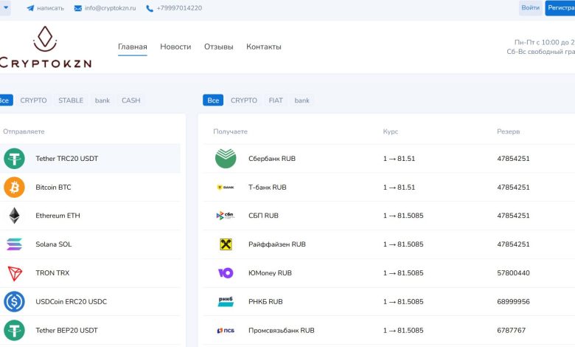This screenshot has width=575, height=347.
Task: Filter receive currencies by CRYPTO
Action: [244, 100]
